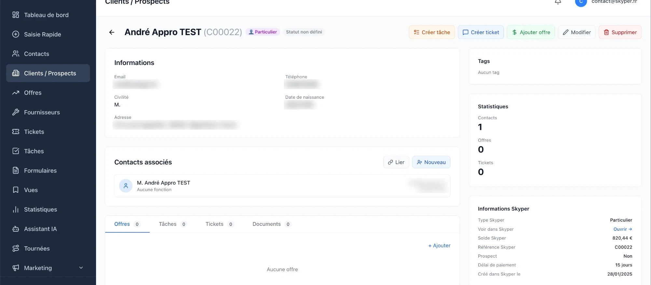Click the Délai de paiement value 15 jours
This screenshot has width=651, height=285.
pos(624,265)
